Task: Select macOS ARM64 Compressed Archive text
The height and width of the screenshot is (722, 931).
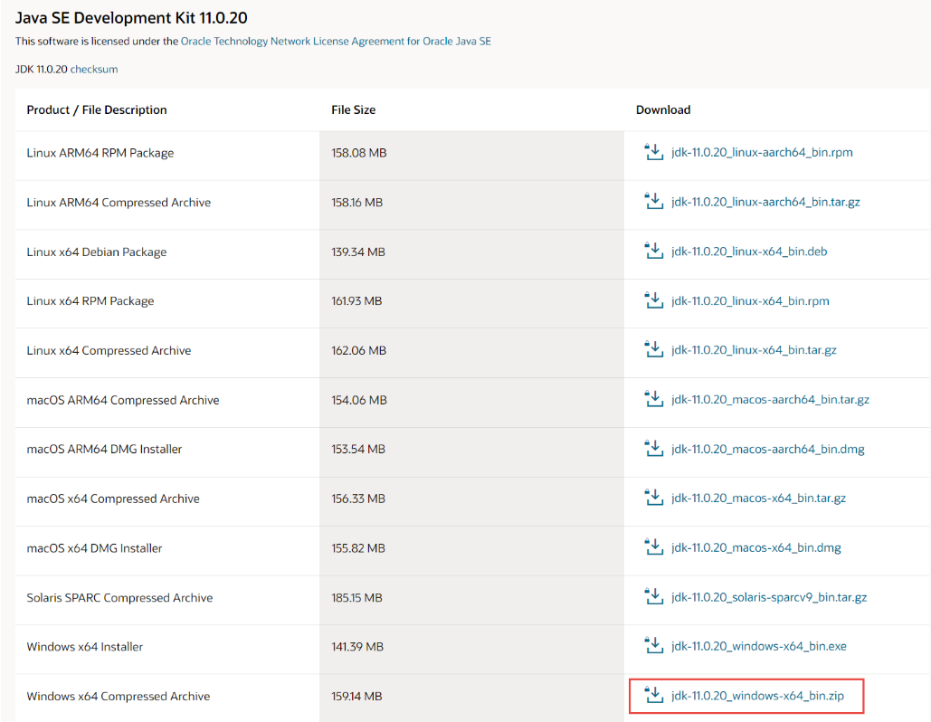Action: pyautogui.click(x=123, y=400)
